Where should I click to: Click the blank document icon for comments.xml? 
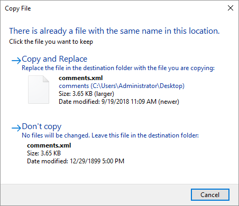[x=39, y=90]
